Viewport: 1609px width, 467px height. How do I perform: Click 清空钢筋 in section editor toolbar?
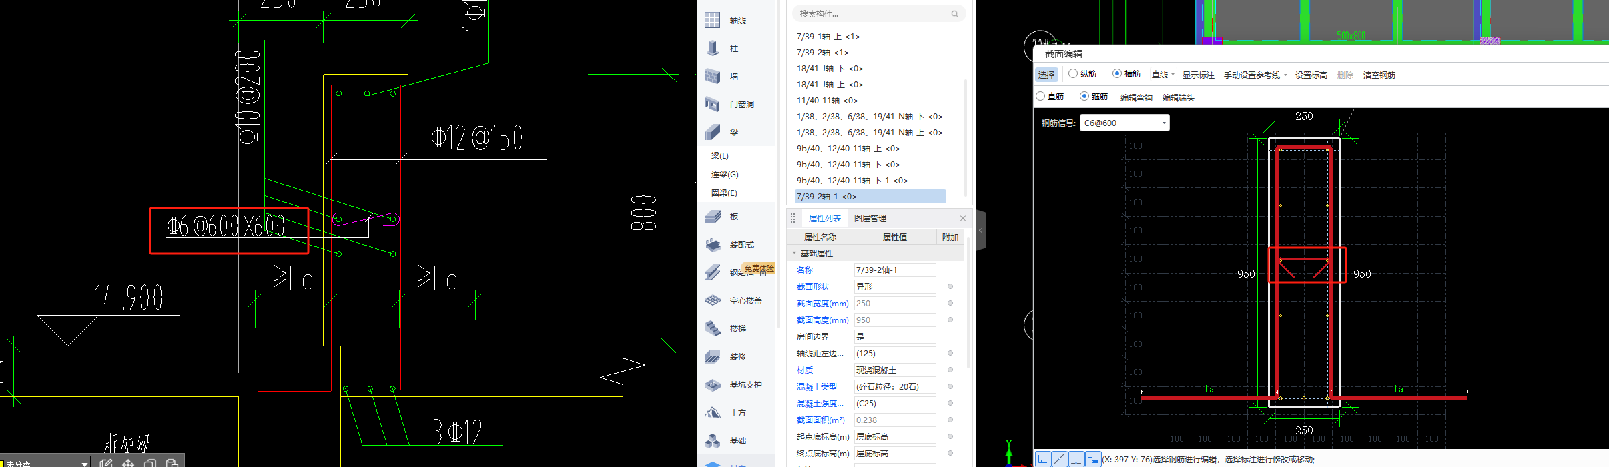coord(1379,75)
